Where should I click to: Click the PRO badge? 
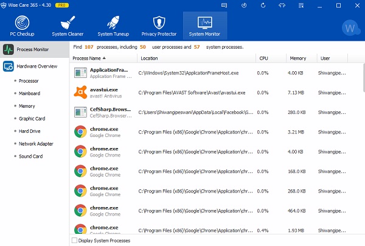(61, 5)
